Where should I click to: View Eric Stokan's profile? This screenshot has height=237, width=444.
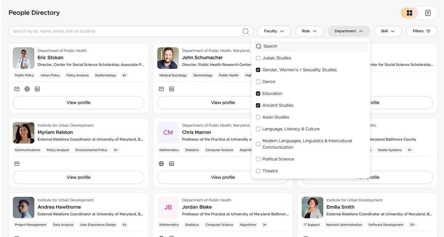pos(79,103)
